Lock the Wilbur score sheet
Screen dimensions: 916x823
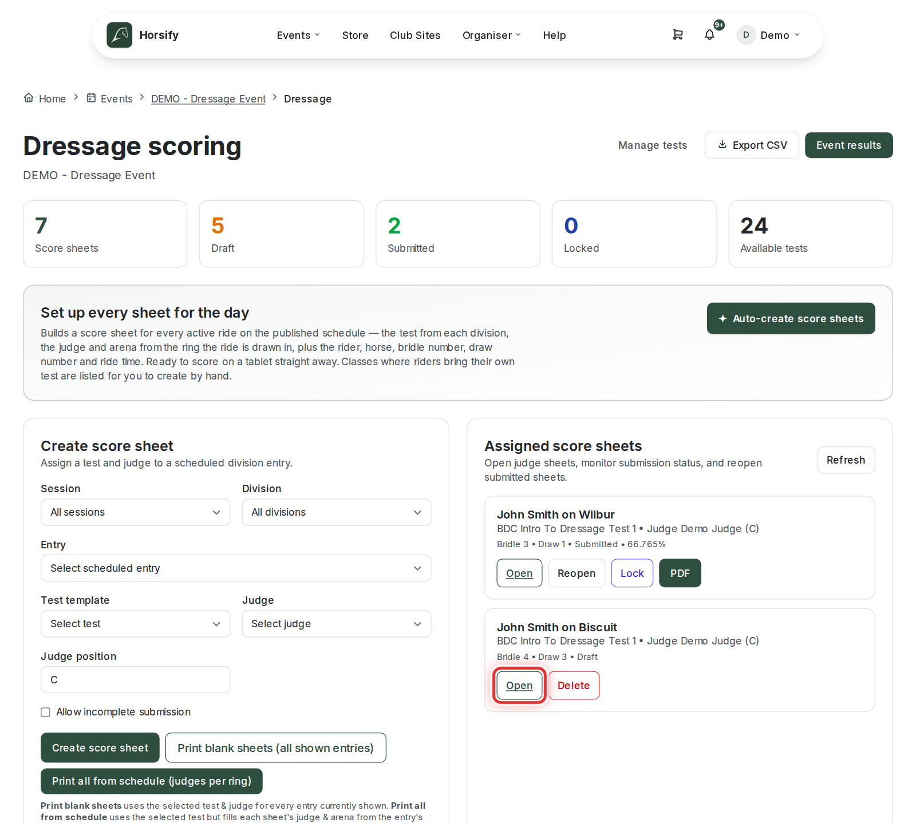tap(632, 573)
